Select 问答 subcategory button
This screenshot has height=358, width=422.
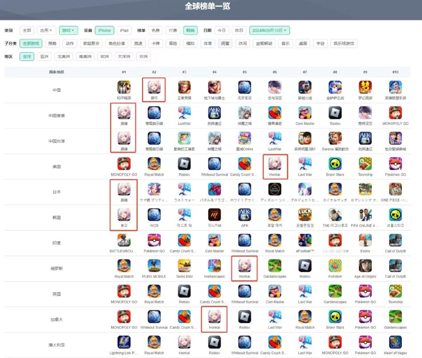(225, 43)
